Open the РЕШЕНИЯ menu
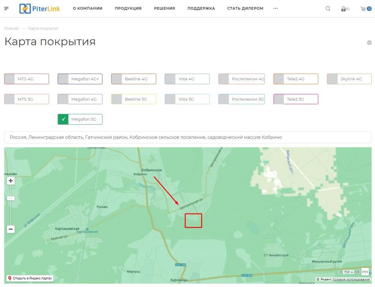Image resolution: width=375 pixels, height=287 pixels. click(164, 8)
